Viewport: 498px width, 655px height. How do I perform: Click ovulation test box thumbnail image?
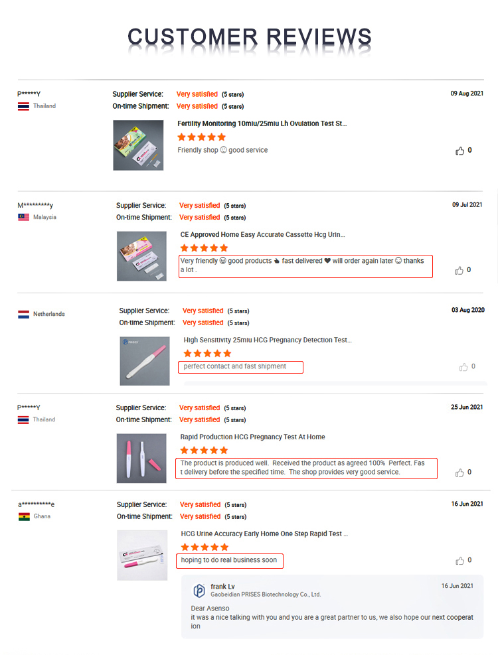[138, 145]
